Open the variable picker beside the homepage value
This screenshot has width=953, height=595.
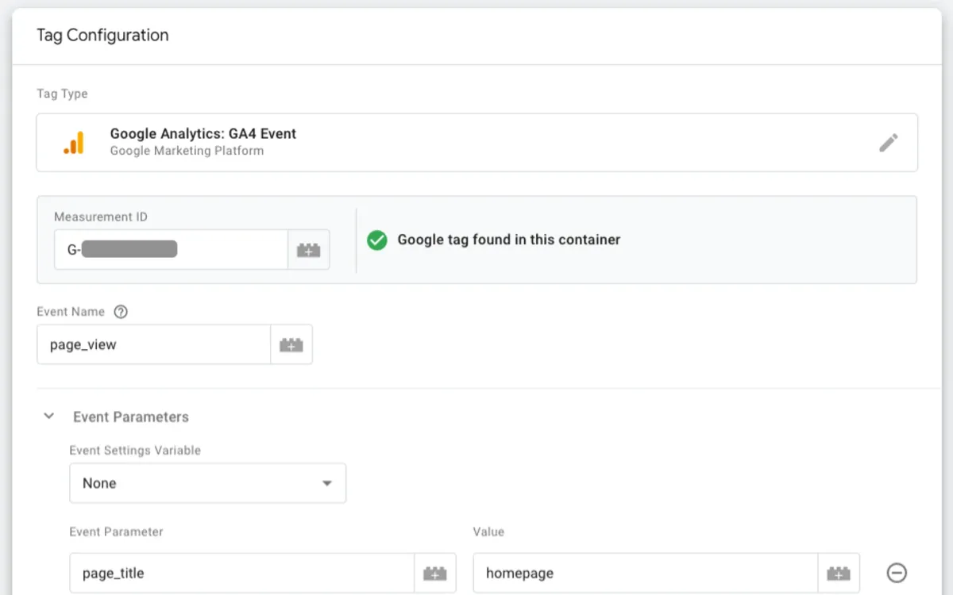[x=839, y=572]
